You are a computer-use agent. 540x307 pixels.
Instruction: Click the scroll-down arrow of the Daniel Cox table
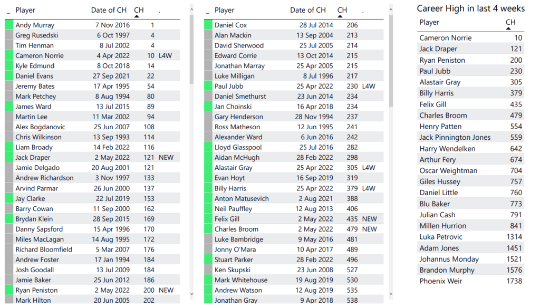click(391, 294)
